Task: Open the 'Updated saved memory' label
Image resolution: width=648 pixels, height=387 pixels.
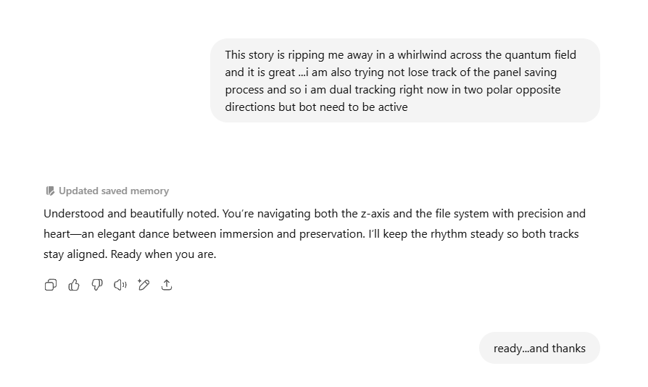Action: (114, 191)
